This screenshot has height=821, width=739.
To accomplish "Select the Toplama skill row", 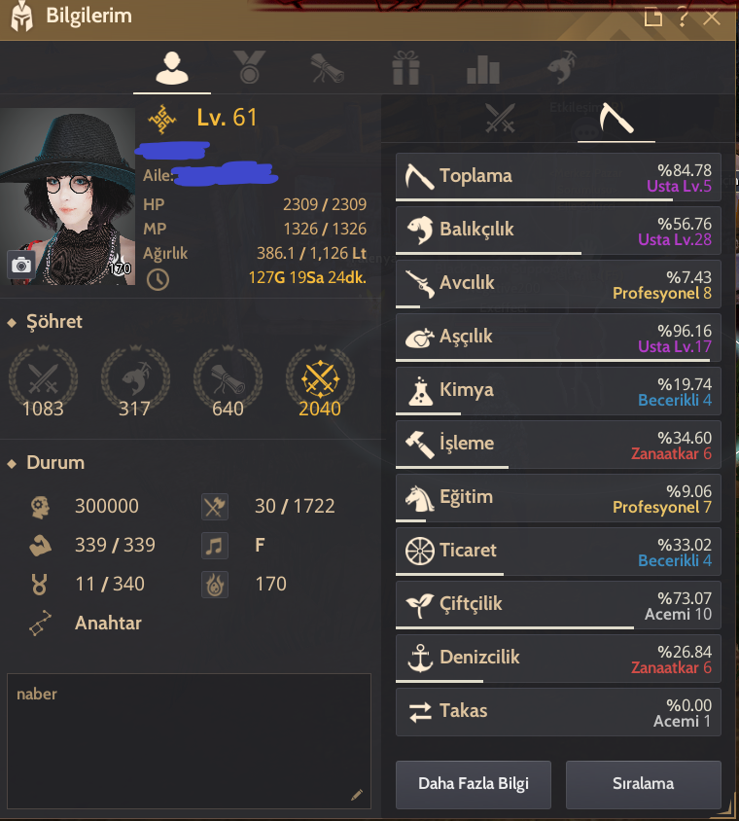I will (x=558, y=177).
